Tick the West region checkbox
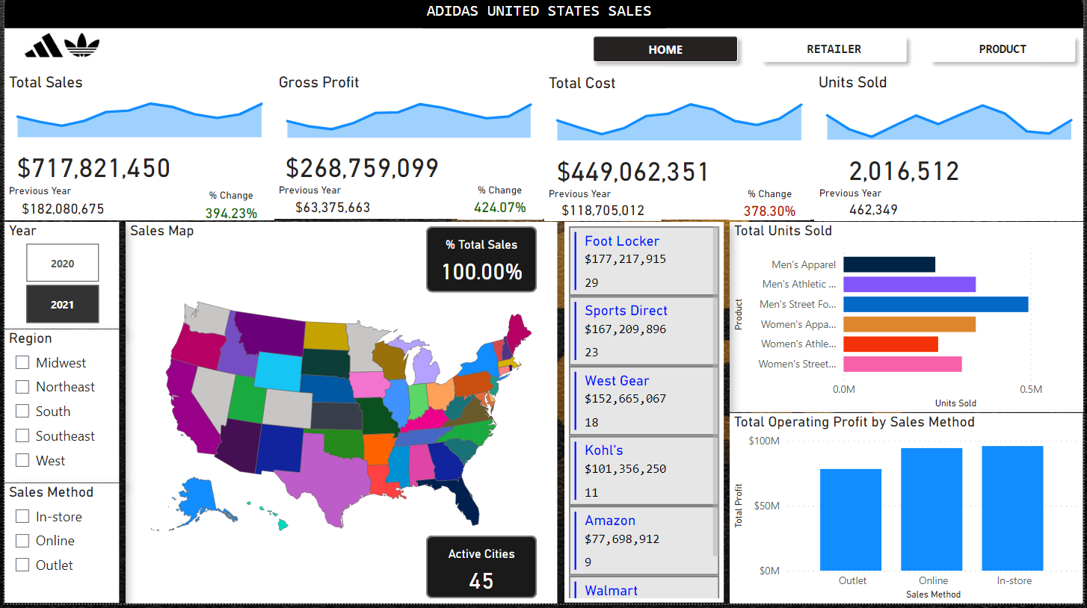This screenshot has height=608, width=1087. [22, 461]
